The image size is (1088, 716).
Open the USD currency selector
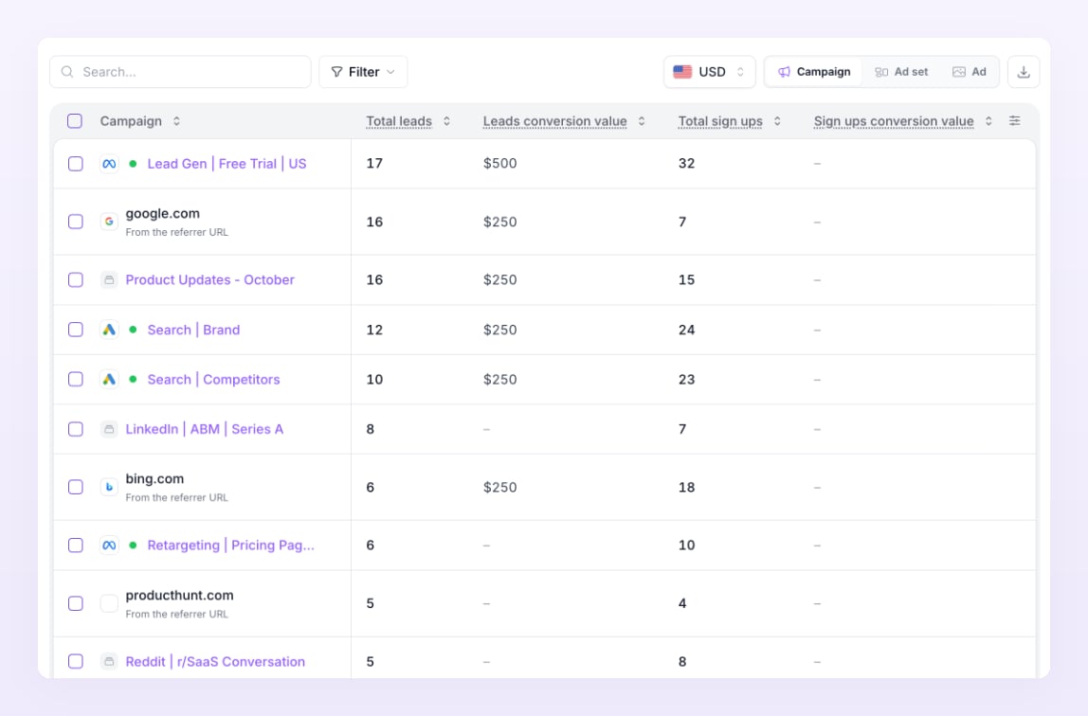click(x=709, y=72)
